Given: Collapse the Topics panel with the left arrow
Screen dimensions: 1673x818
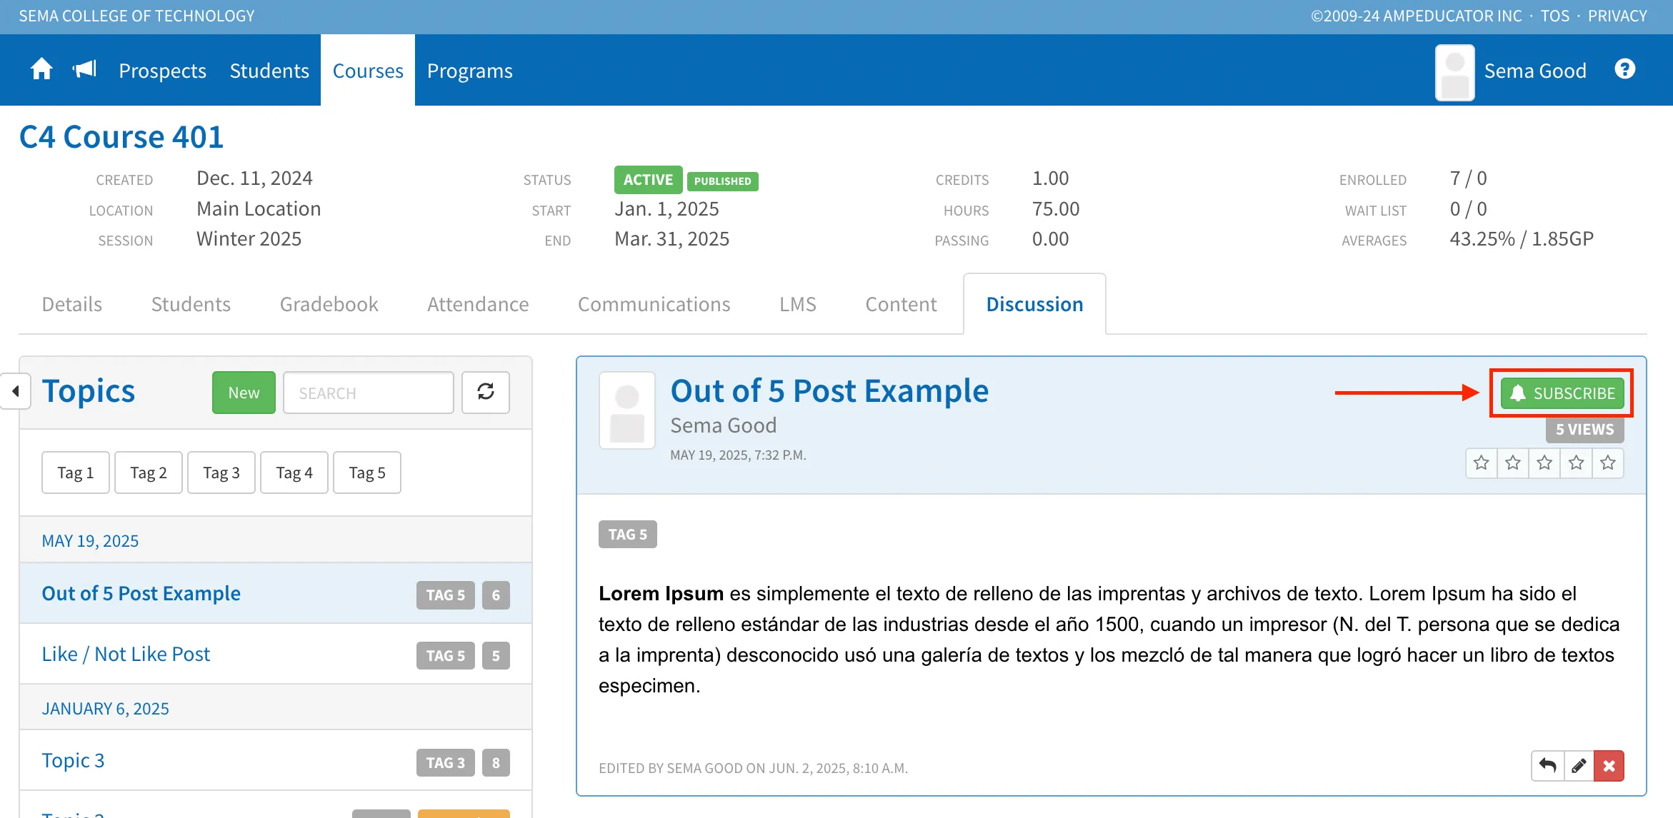Looking at the screenshot, I should [16, 391].
